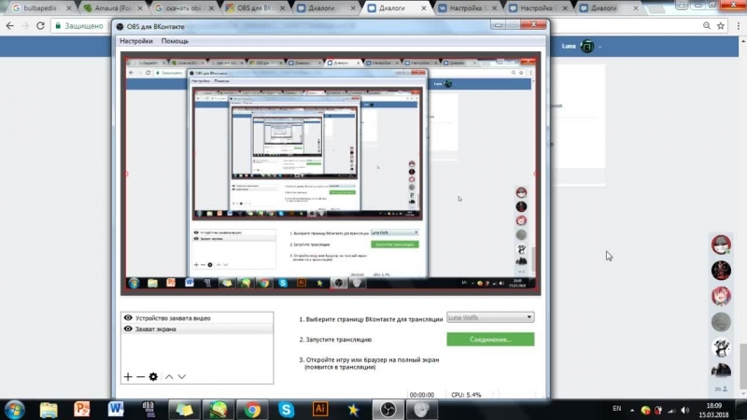Switch to the bulbapedia browser tab

pyautogui.click(x=40, y=8)
